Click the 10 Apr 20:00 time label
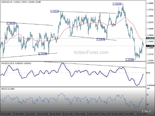This screenshot has height=116, width=155. (43, 114)
